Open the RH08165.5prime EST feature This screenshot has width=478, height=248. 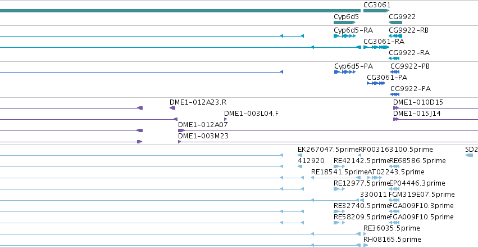click(366, 245)
